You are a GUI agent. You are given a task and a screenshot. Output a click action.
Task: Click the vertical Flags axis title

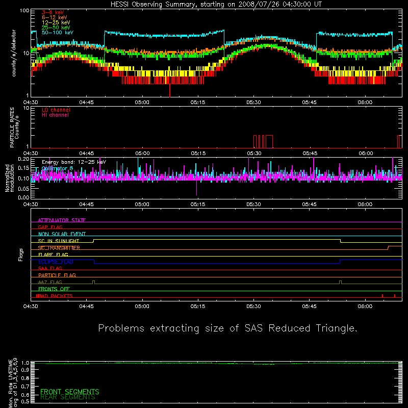pyautogui.click(x=20, y=254)
